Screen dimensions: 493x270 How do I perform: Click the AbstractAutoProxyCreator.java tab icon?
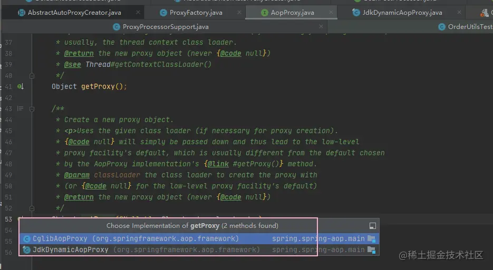(22, 13)
